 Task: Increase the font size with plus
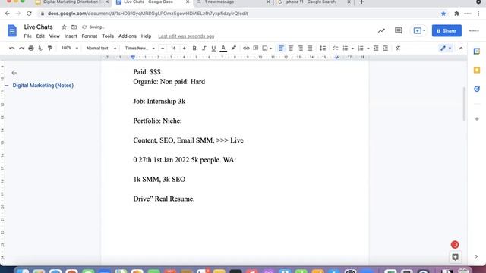[184, 49]
